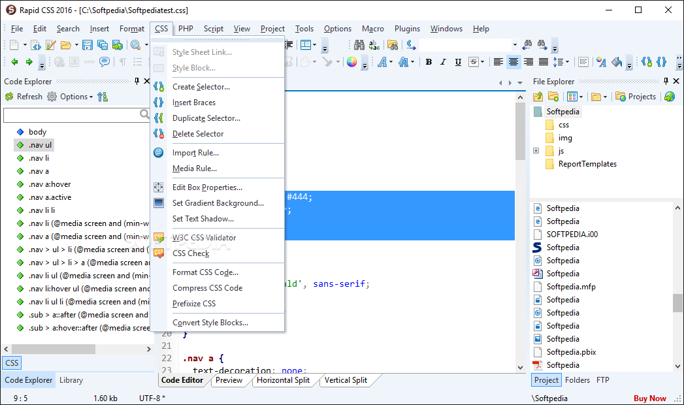Click the Buy Now link
The width and height of the screenshot is (684, 405).
649,398
